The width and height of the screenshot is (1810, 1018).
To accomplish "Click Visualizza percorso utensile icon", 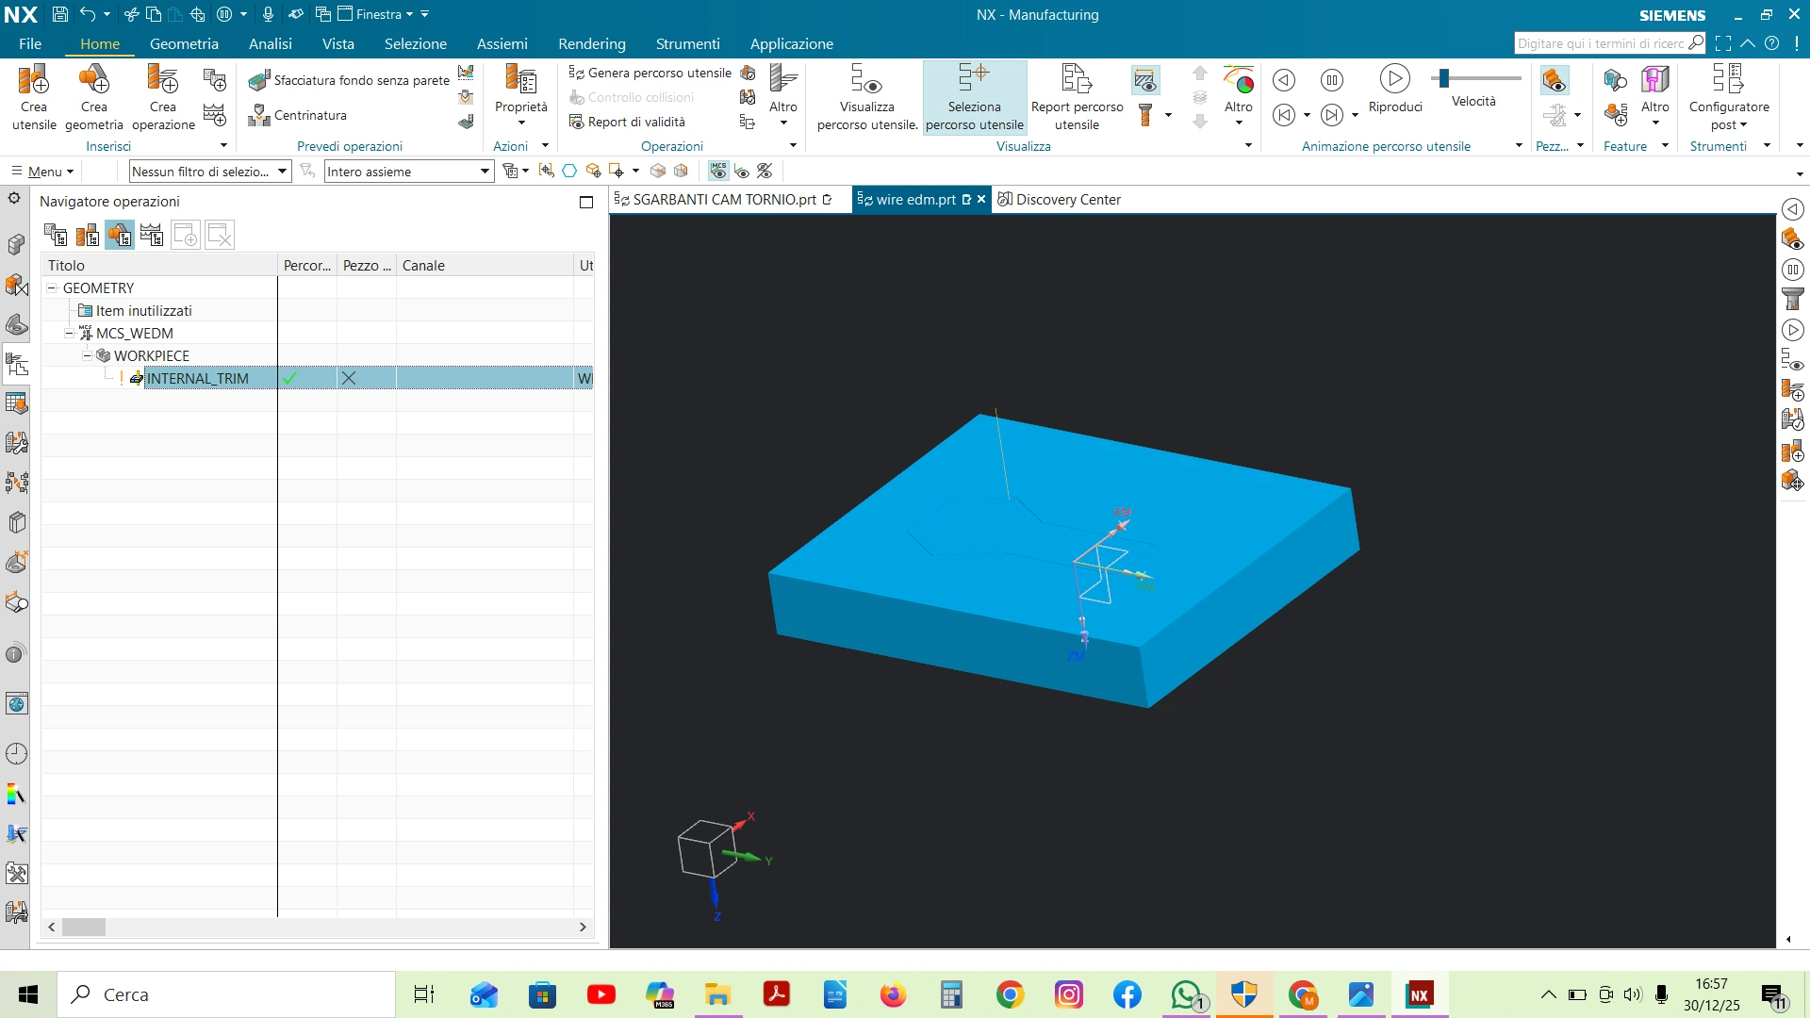I will click(x=866, y=81).
